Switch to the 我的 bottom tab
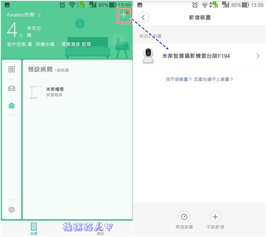 click(100, 229)
